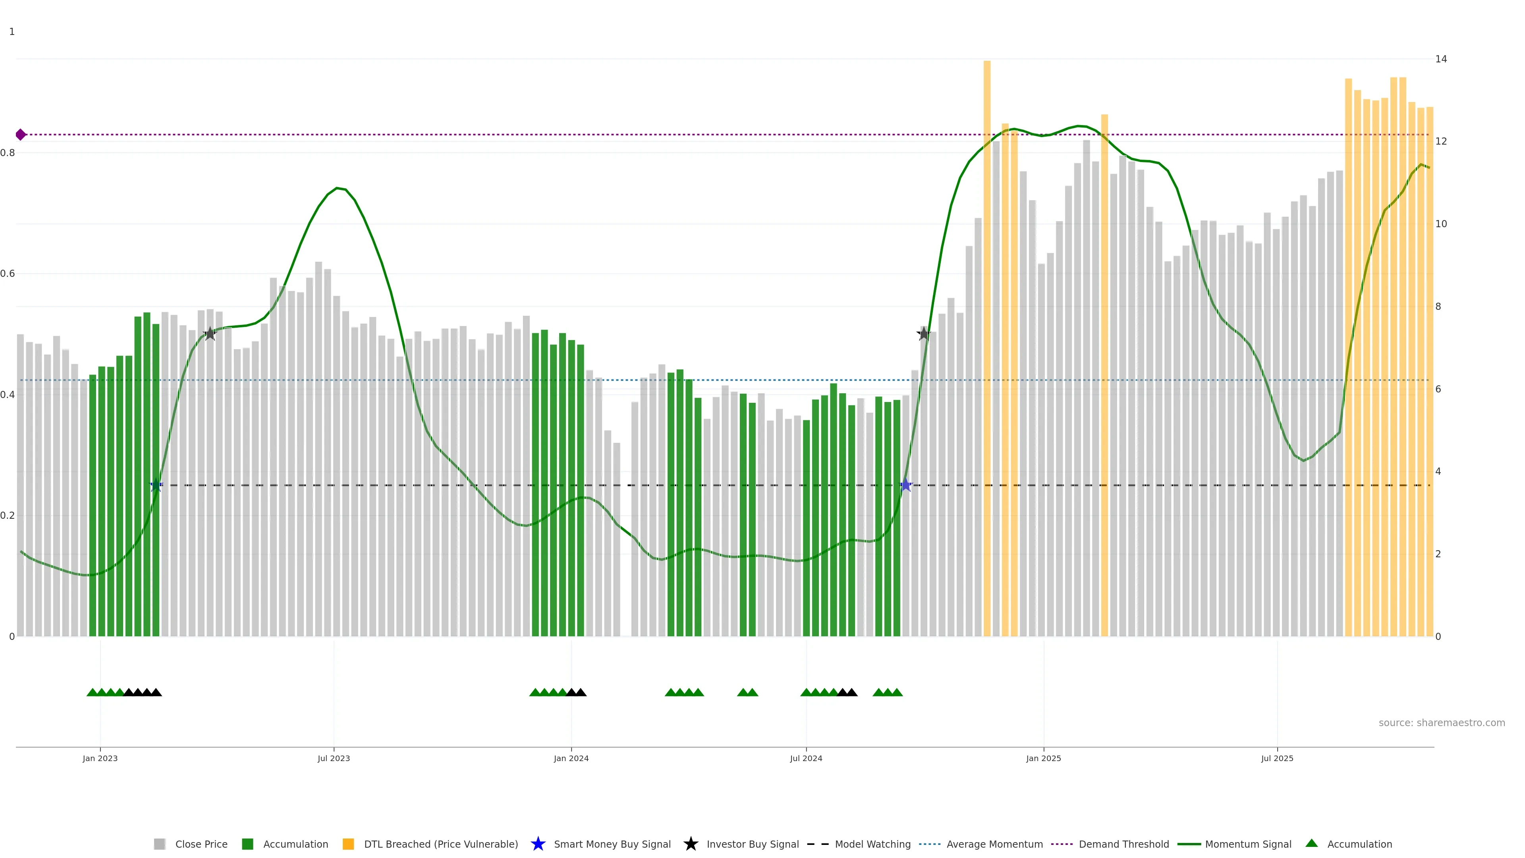Click the Jan 2025 axis label

click(x=1043, y=758)
